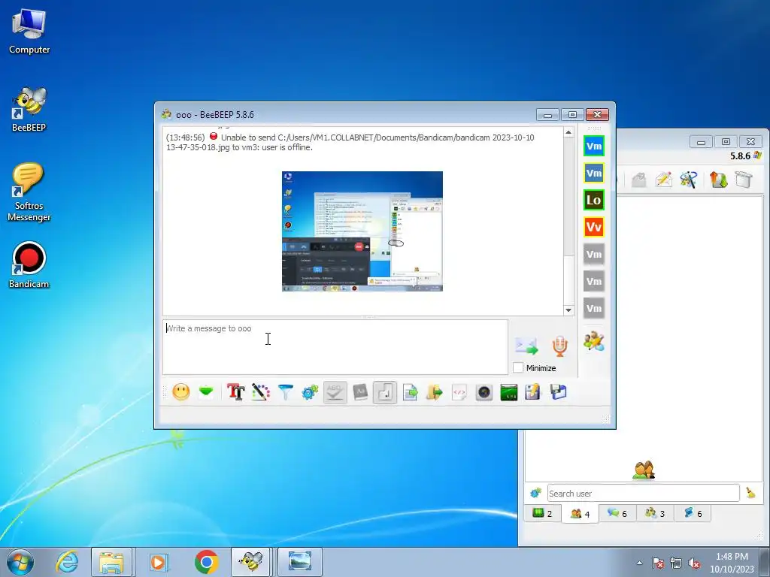Click the chat scrollbar up arrow
Screen dimensions: 770x577
(x=568, y=132)
